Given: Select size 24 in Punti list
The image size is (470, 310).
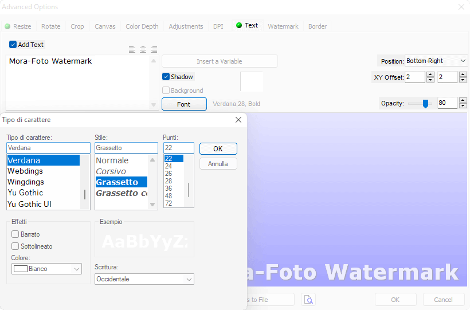Looking at the screenshot, I should (x=174, y=166).
